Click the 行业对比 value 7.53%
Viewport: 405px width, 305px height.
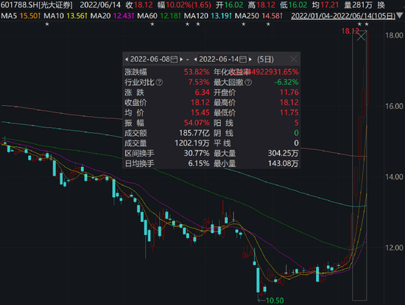click(199, 82)
